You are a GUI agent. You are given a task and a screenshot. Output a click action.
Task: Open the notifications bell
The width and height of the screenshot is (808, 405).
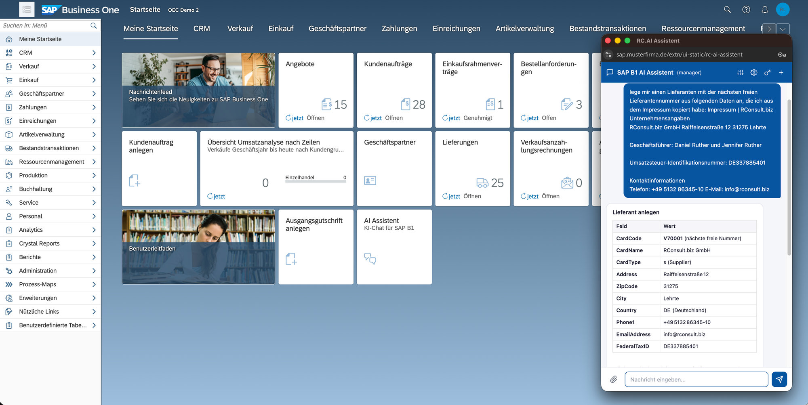(765, 9)
